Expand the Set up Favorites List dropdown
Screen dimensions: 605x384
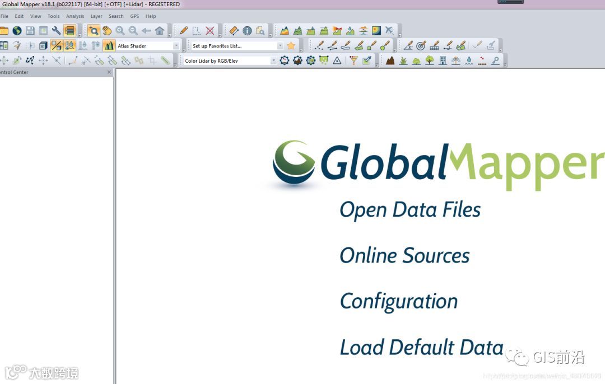(x=281, y=46)
